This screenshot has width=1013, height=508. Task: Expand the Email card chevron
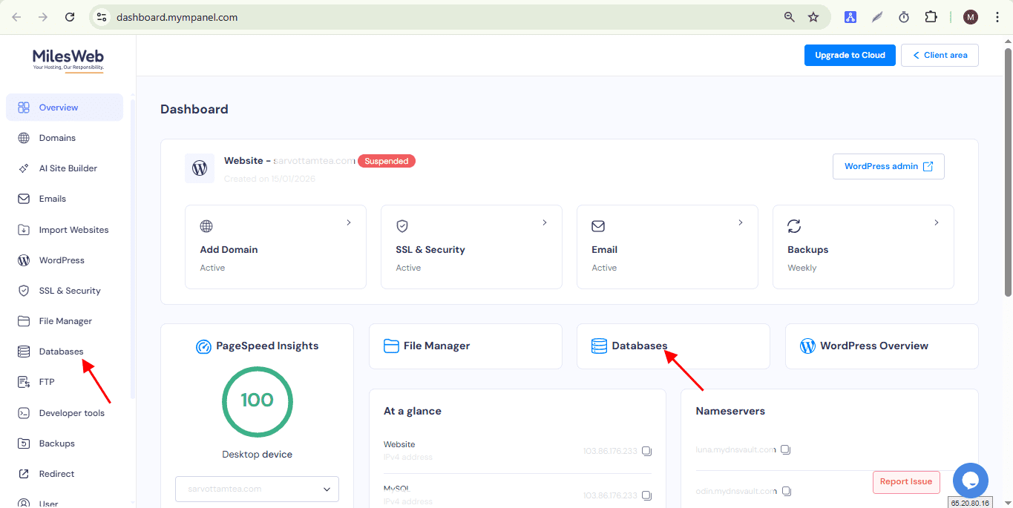740,222
